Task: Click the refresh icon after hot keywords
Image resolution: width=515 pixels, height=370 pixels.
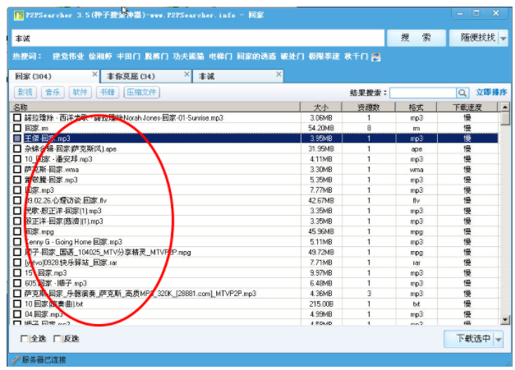Action: [x=376, y=57]
